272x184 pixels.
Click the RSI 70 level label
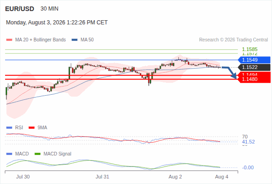(245, 137)
